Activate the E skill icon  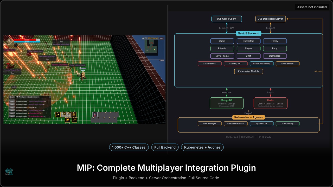(x=63, y=115)
